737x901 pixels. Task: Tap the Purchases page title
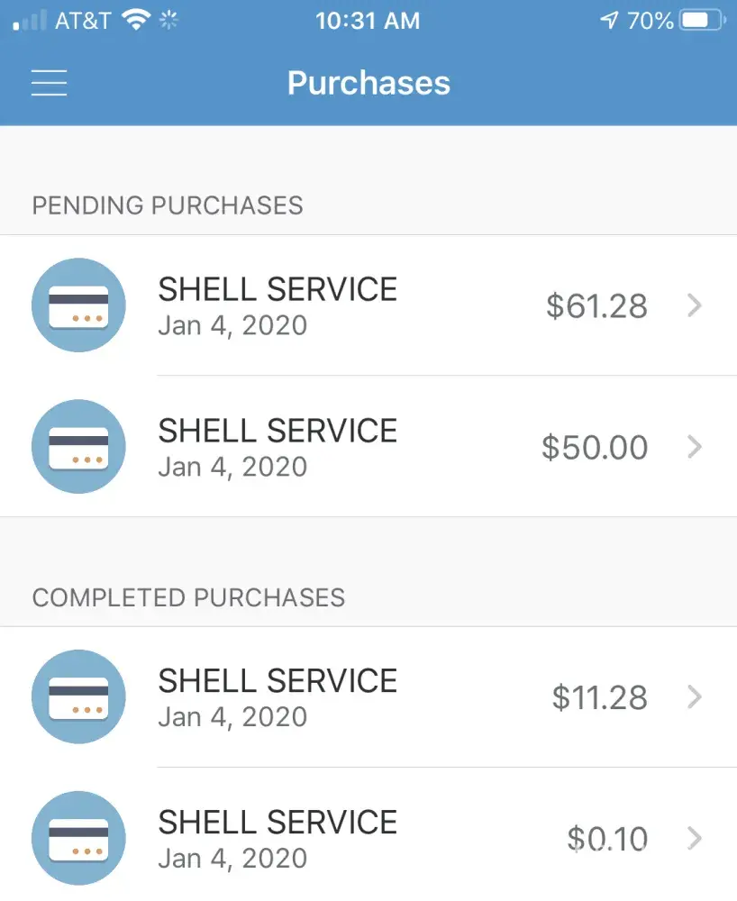click(368, 83)
